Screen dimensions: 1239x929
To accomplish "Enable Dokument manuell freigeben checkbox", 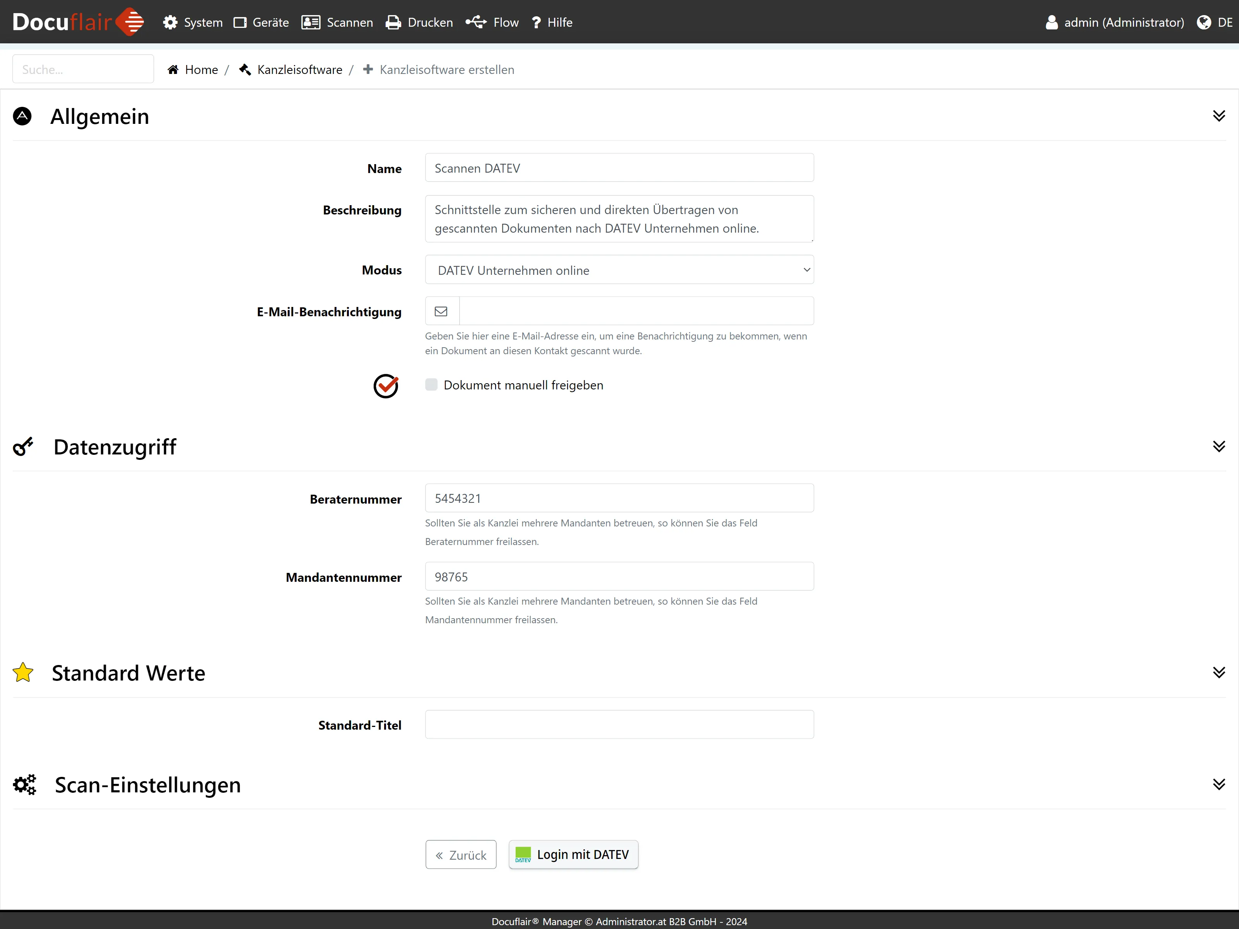I will pos(431,385).
